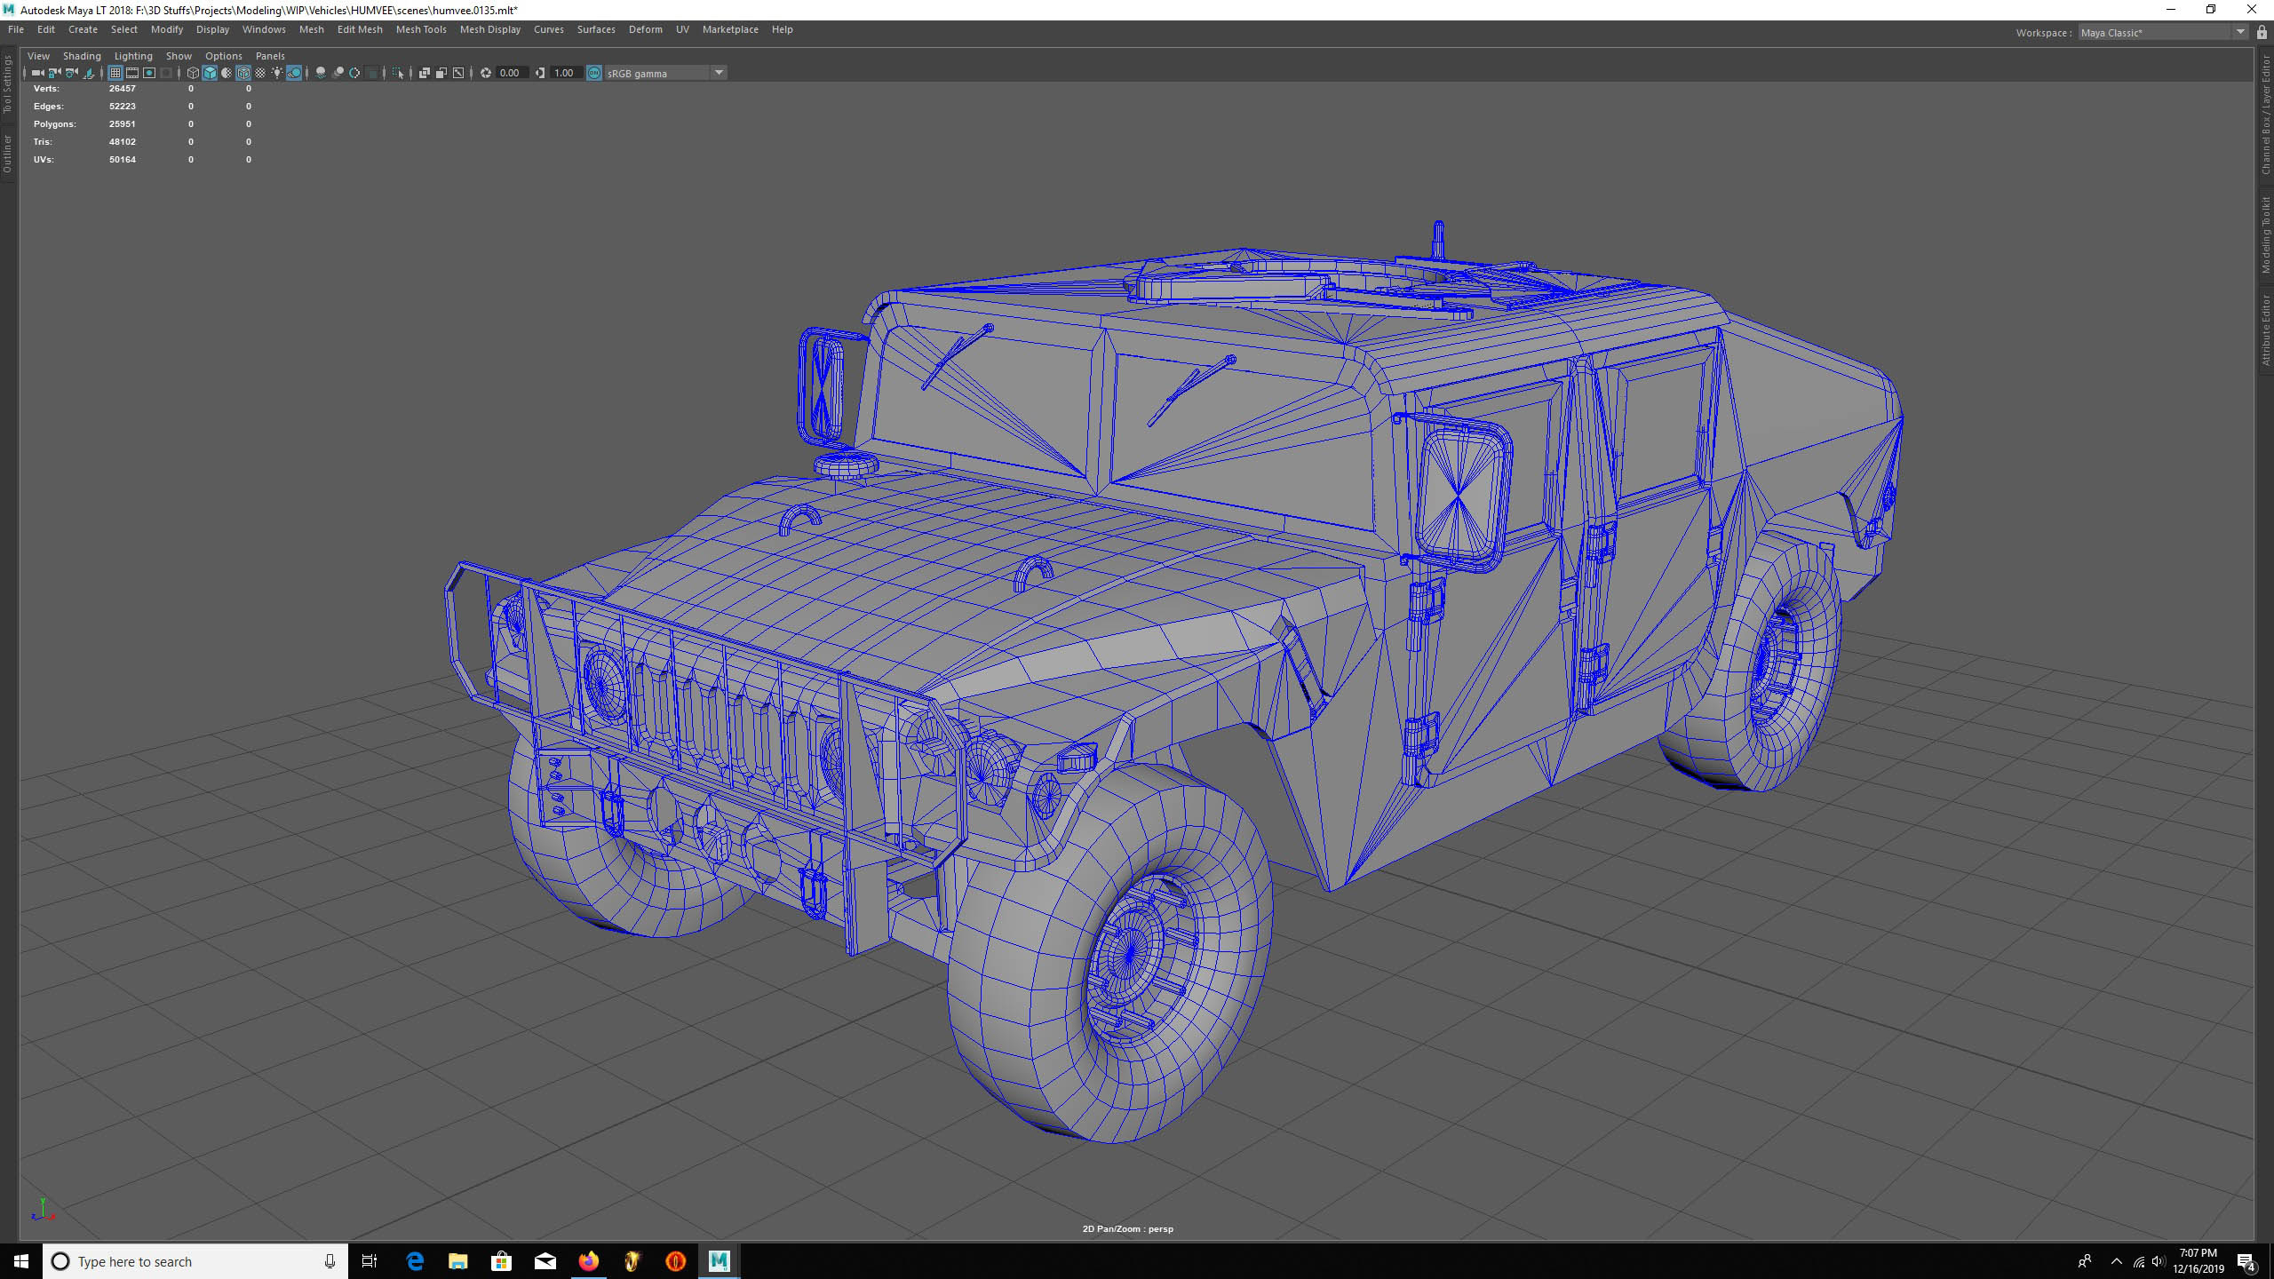2274x1279 pixels.
Task: Open the panel Options menu
Action: [x=223, y=56]
